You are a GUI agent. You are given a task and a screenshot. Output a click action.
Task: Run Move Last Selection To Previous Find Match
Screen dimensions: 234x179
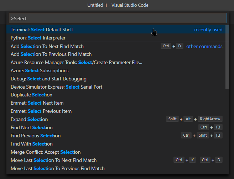coord(57,168)
